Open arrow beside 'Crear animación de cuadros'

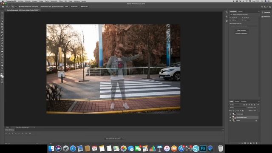coord(123,139)
